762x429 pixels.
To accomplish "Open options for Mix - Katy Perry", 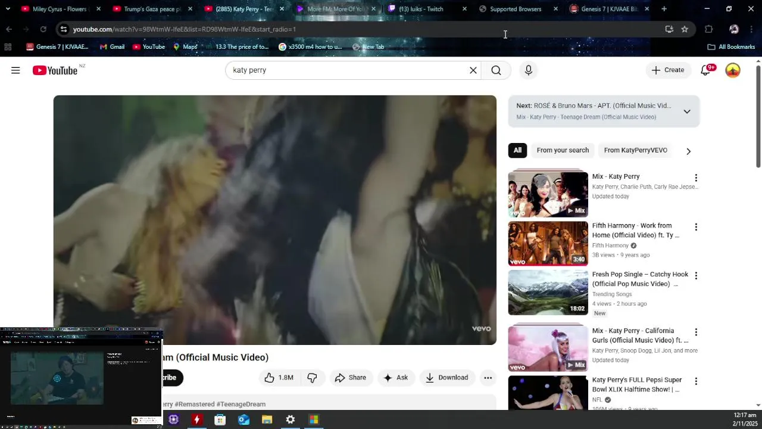I will tap(696, 178).
